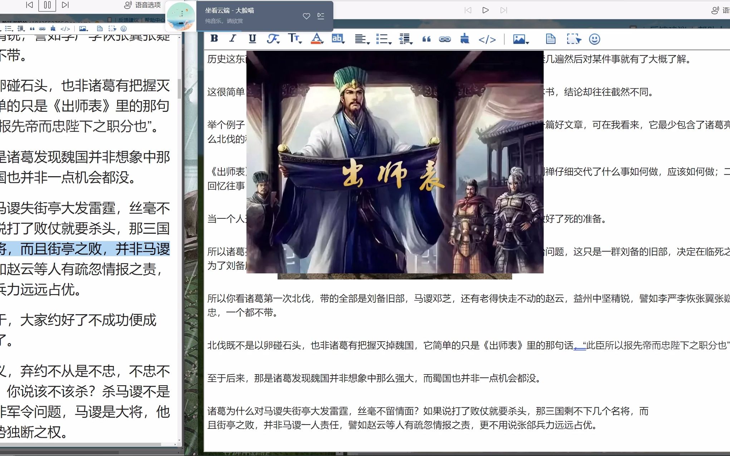
Task: Toggle bold formatting in right editor
Action: (x=214, y=39)
